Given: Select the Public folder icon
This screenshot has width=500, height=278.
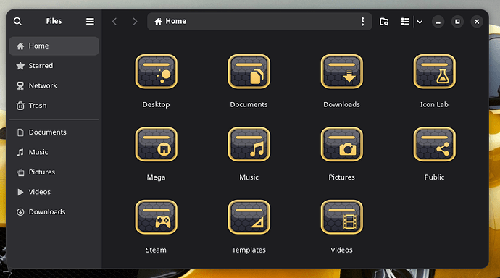Looking at the screenshot, I should pos(434,144).
